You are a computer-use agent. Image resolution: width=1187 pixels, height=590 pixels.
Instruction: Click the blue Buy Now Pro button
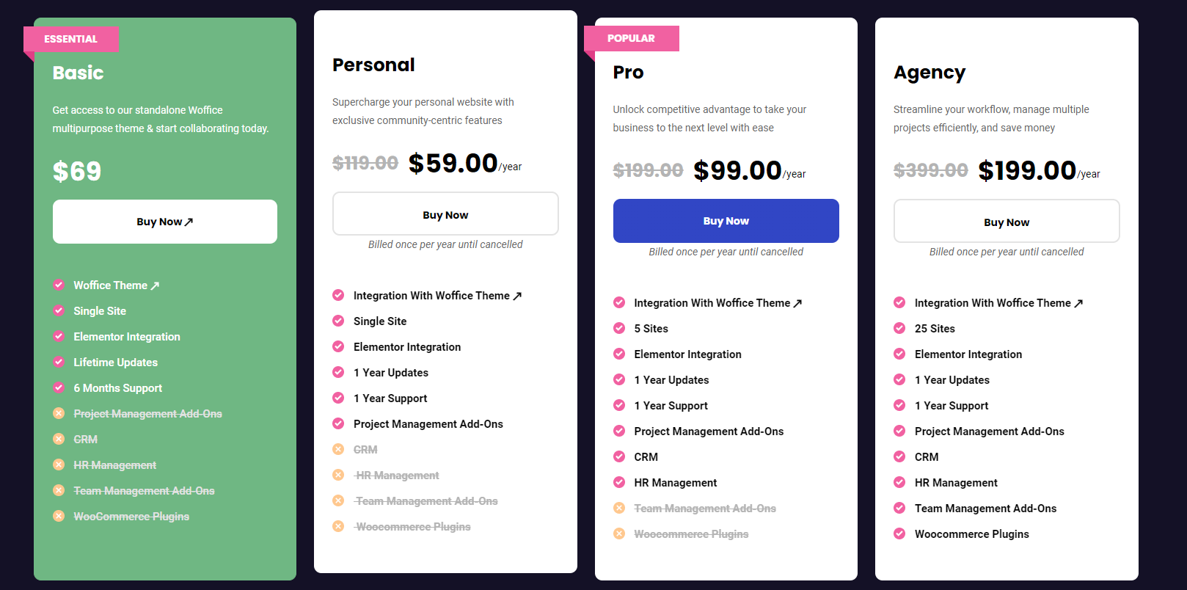click(726, 221)
